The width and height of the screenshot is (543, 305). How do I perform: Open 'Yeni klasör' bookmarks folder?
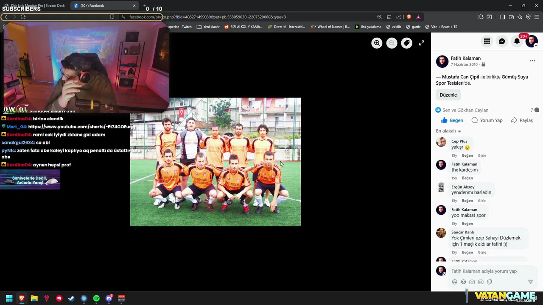(208, 27)
